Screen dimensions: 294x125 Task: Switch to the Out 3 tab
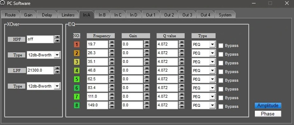tap(187, 15)
